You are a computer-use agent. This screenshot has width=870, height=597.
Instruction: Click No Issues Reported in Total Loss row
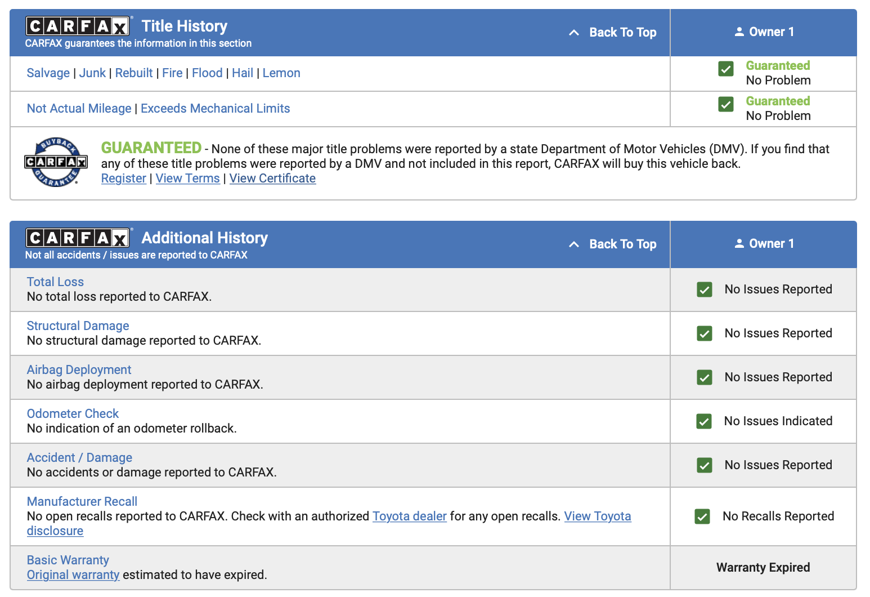pos(778,289)
